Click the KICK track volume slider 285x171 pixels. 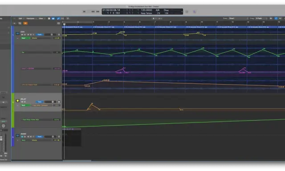coord(50,35)
